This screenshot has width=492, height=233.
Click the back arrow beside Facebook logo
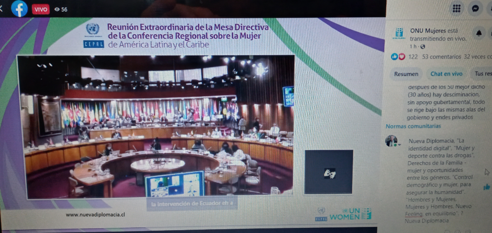point(1,9)
